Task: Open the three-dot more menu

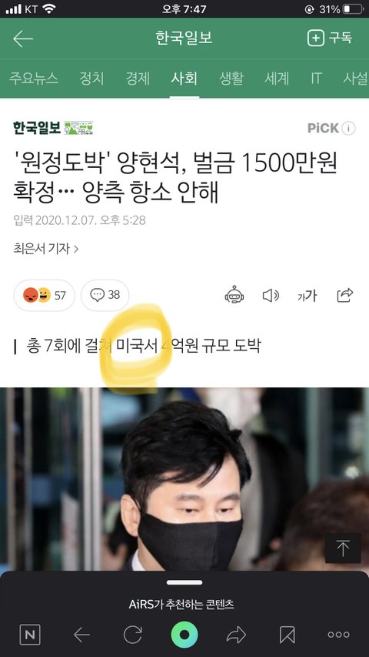Action: (x=338, y=635)
